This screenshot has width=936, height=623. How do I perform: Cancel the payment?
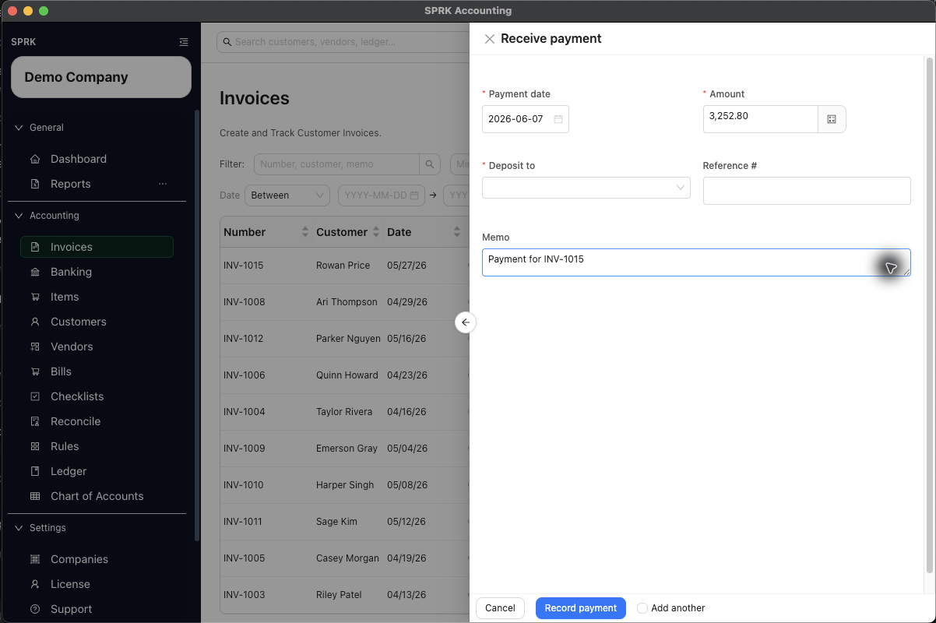[x=500, y=608]
